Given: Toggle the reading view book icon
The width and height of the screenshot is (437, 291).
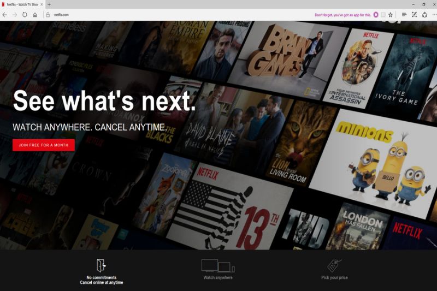Looking at the screenshot, I should click(383, 15).
